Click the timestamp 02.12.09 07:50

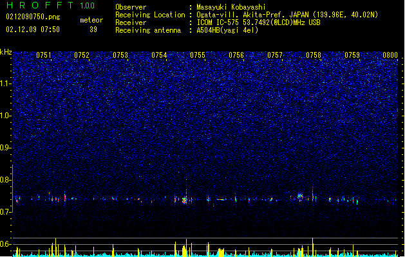(x=33, y=30)
